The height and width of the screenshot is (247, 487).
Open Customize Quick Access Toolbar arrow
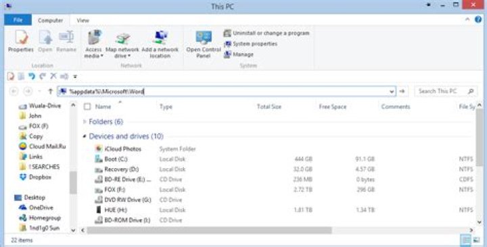pos(75,76)
